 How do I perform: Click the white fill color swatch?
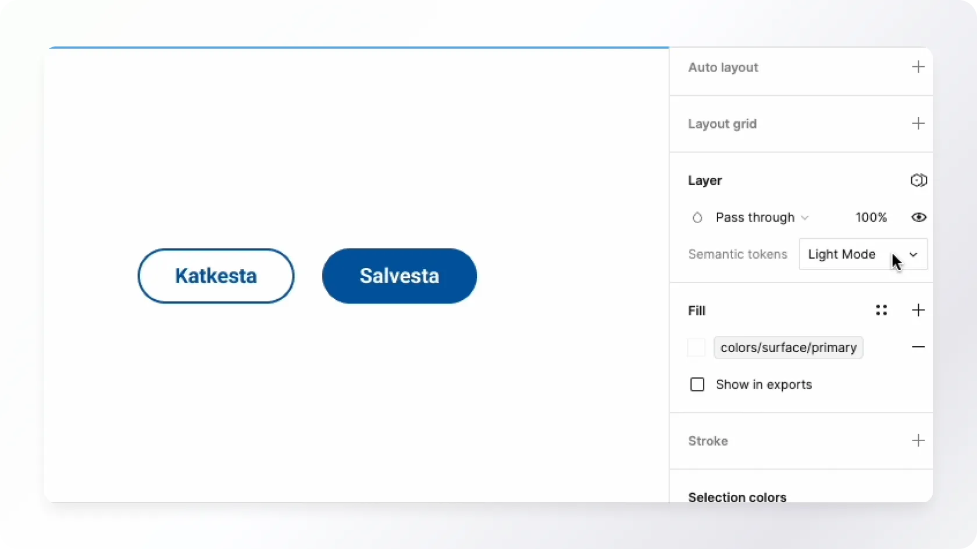[x=696, y=347]
